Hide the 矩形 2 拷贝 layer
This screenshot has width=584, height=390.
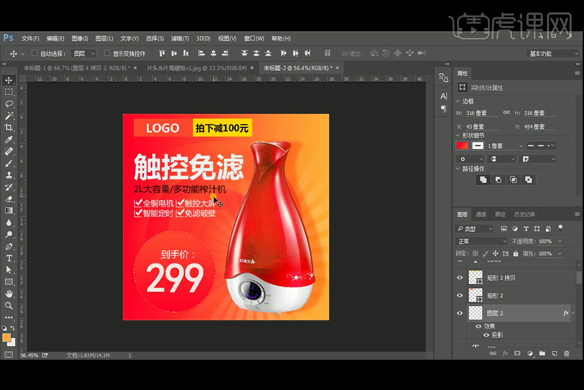point(460,277)
